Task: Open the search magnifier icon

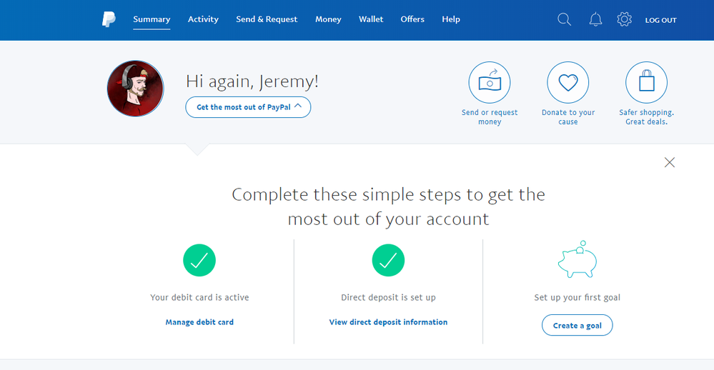Action: coord(564,19)
